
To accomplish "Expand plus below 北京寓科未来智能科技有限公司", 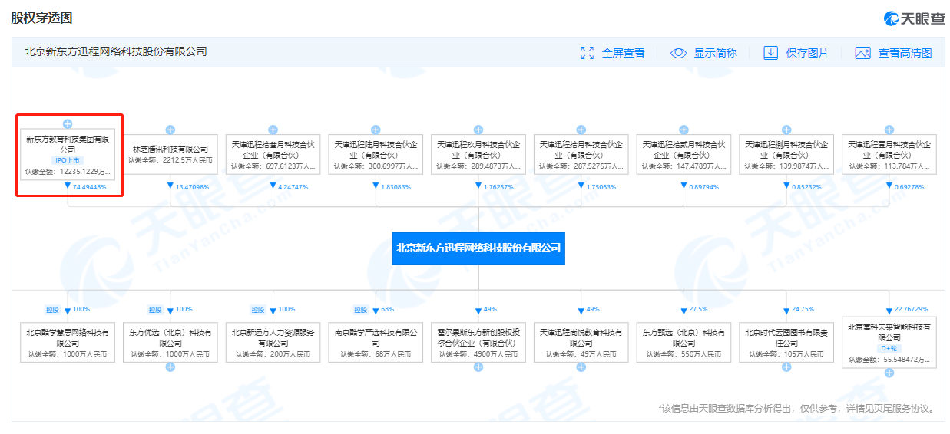I will click(889, 373).
